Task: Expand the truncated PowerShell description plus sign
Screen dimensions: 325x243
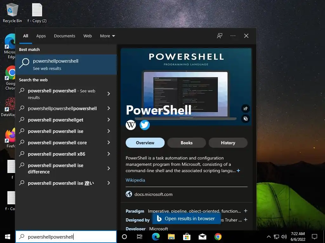Action: (238, 171)
